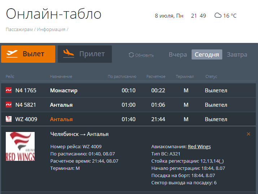This screenshot has width=258, height=194.
Task: Click the Номер рейса: WZ 4009 line
Action: [76, 146]
